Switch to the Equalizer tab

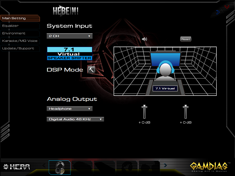tap(20, 25)
